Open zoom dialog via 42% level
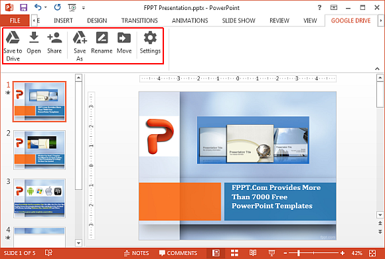The height and width of the screenshot is (259, 385). 356,253
